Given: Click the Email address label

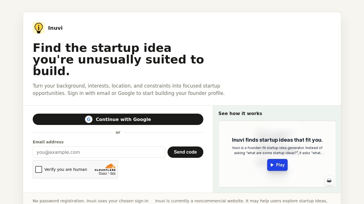Looking at the screenshot, I should 48,142.
